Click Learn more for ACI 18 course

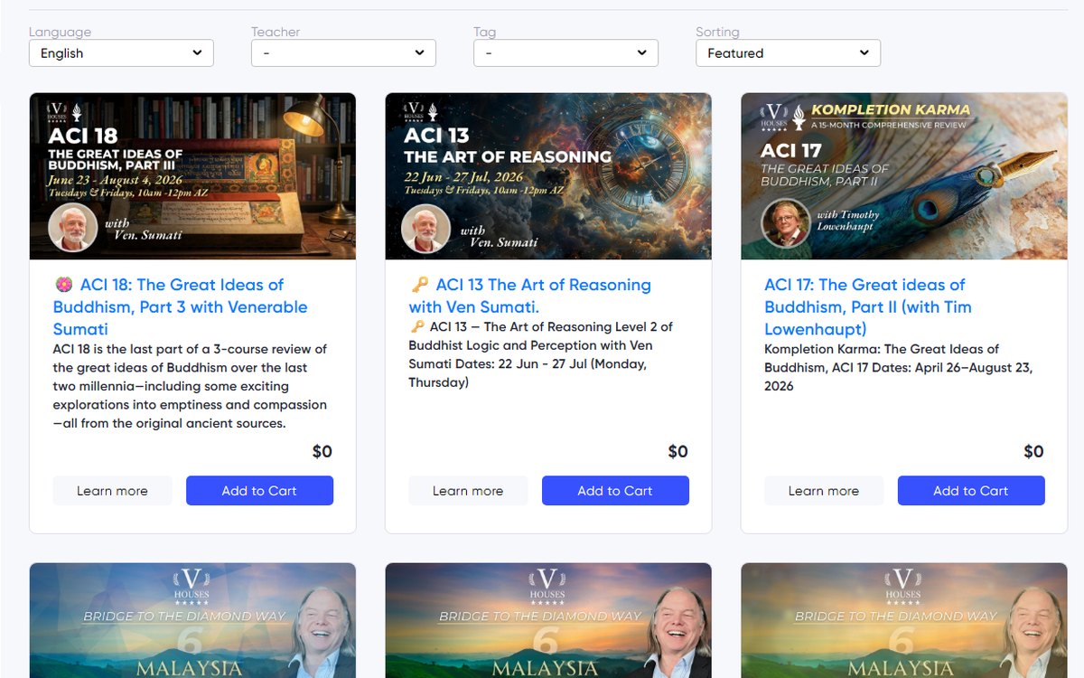[x=112, y=491]
